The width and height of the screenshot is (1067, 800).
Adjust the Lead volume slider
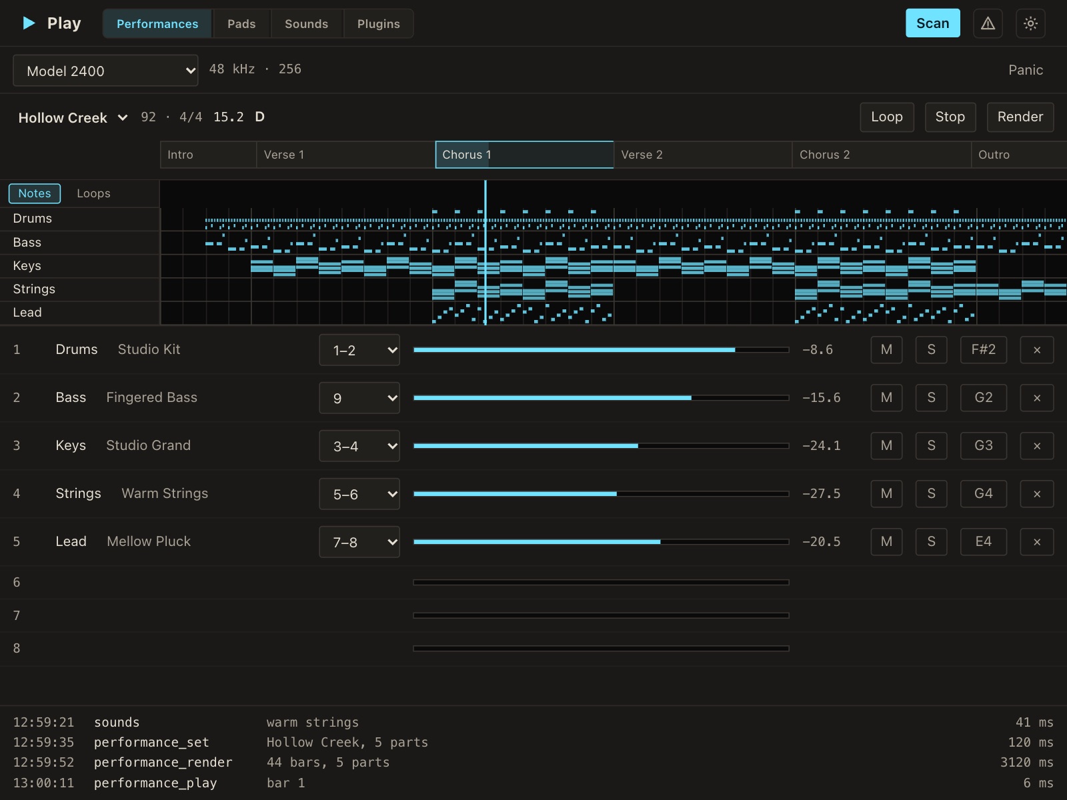[x=601, y=542]
